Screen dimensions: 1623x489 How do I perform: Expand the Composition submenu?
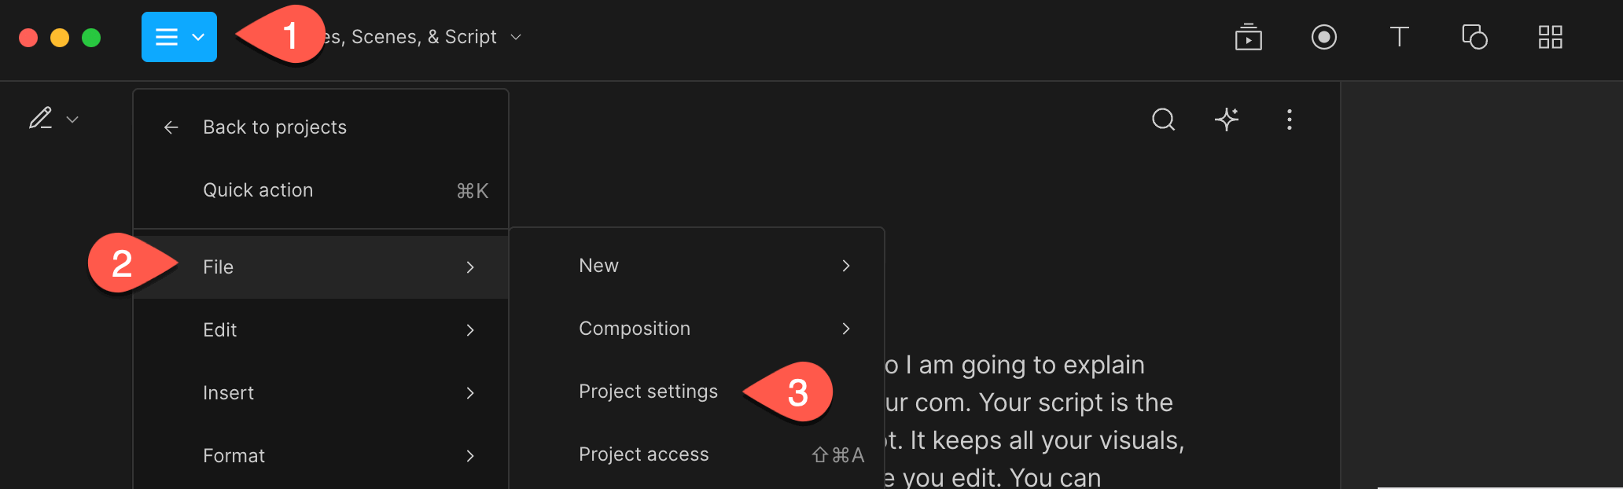pyautogui.click(x=697, y=329)
